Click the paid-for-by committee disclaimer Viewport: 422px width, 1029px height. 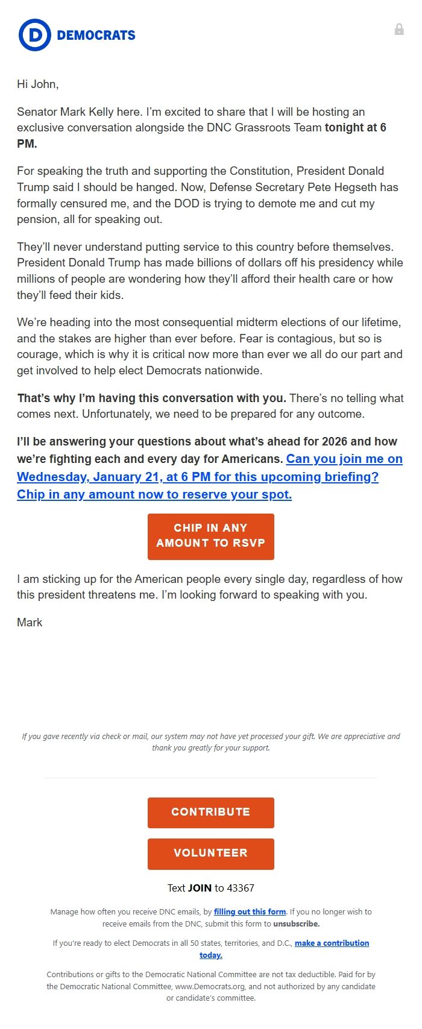(x=210, y=987)
